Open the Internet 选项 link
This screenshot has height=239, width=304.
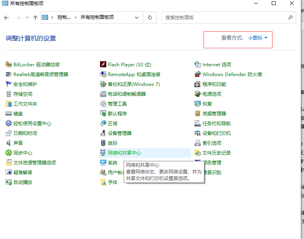(217, 65)
